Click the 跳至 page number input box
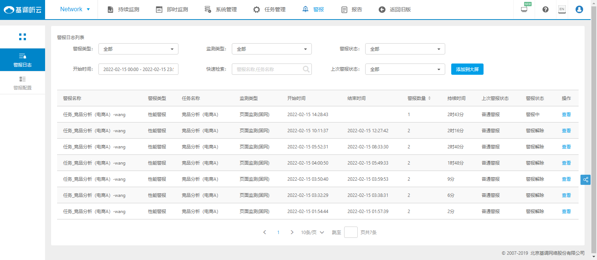597x260 pixels. tap(351, 233)
